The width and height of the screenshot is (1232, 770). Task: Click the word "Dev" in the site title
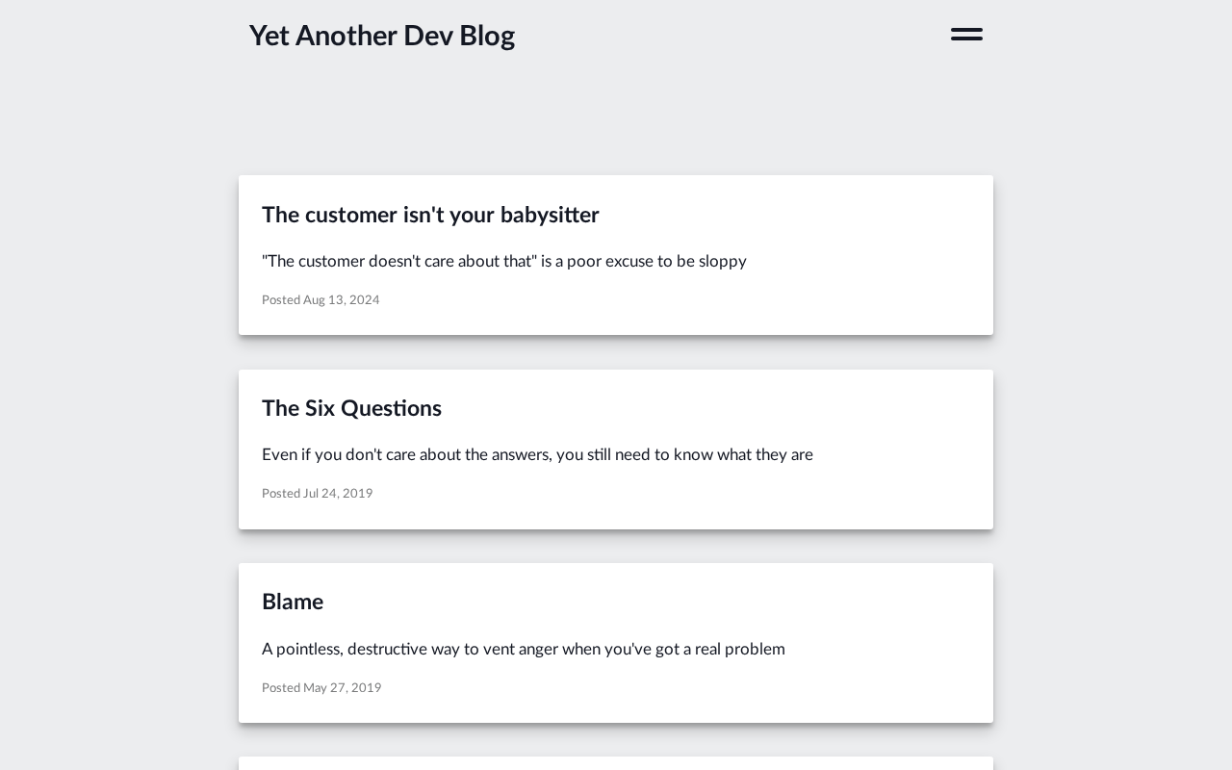point(427,36)
